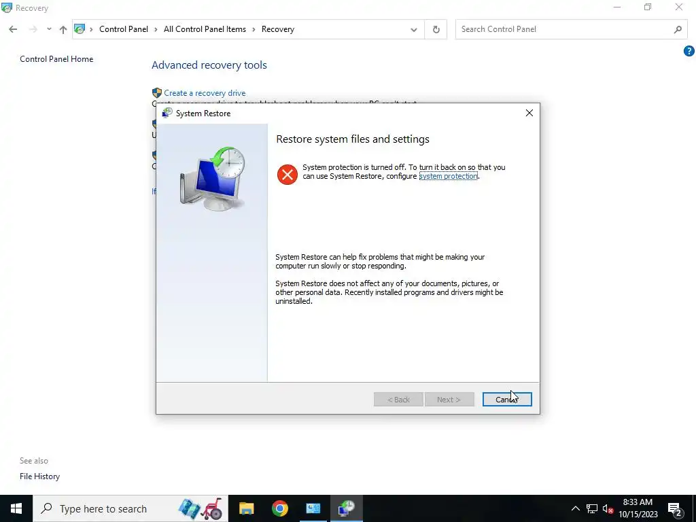Click the red error icon
Viewport: 696px width, 522px height.
(x=288, y=175)
